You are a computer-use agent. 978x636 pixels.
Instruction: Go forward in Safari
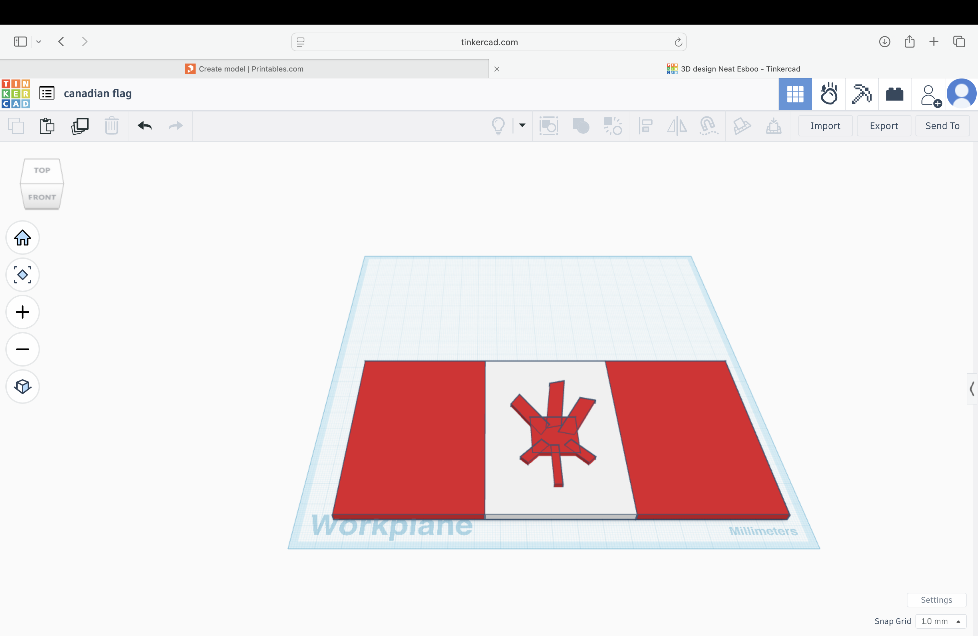84,42
